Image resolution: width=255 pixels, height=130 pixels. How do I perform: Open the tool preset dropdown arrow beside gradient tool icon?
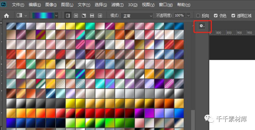pyautogui.click(x=26, y=16)
